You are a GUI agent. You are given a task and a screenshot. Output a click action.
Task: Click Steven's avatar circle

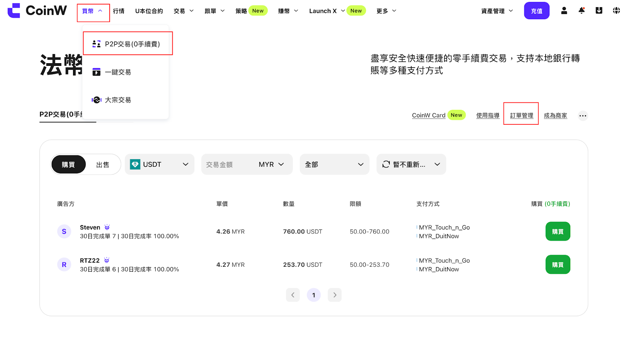(64, 231)
